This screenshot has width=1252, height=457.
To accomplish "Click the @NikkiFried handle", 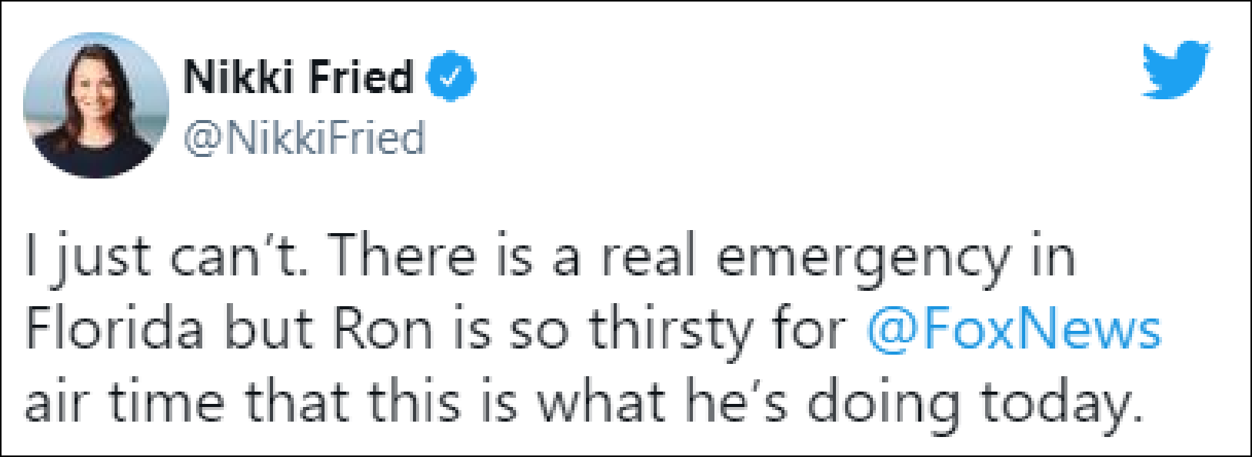I will (304, 138).
